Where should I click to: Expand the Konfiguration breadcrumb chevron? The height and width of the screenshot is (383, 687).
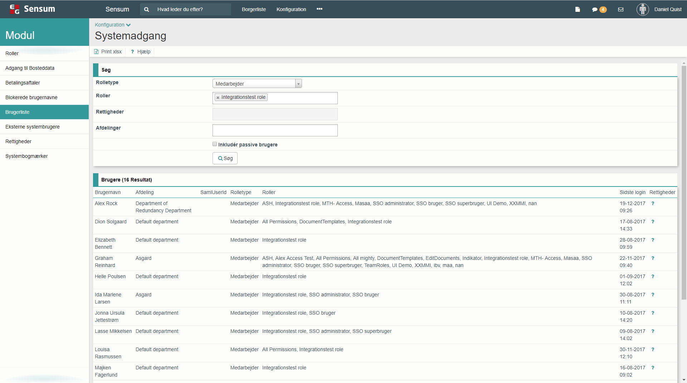pyautogui.click(x=128, y=25)
